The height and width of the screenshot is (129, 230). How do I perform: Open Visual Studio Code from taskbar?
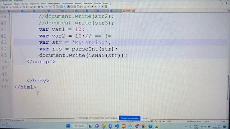coord(117,126)
